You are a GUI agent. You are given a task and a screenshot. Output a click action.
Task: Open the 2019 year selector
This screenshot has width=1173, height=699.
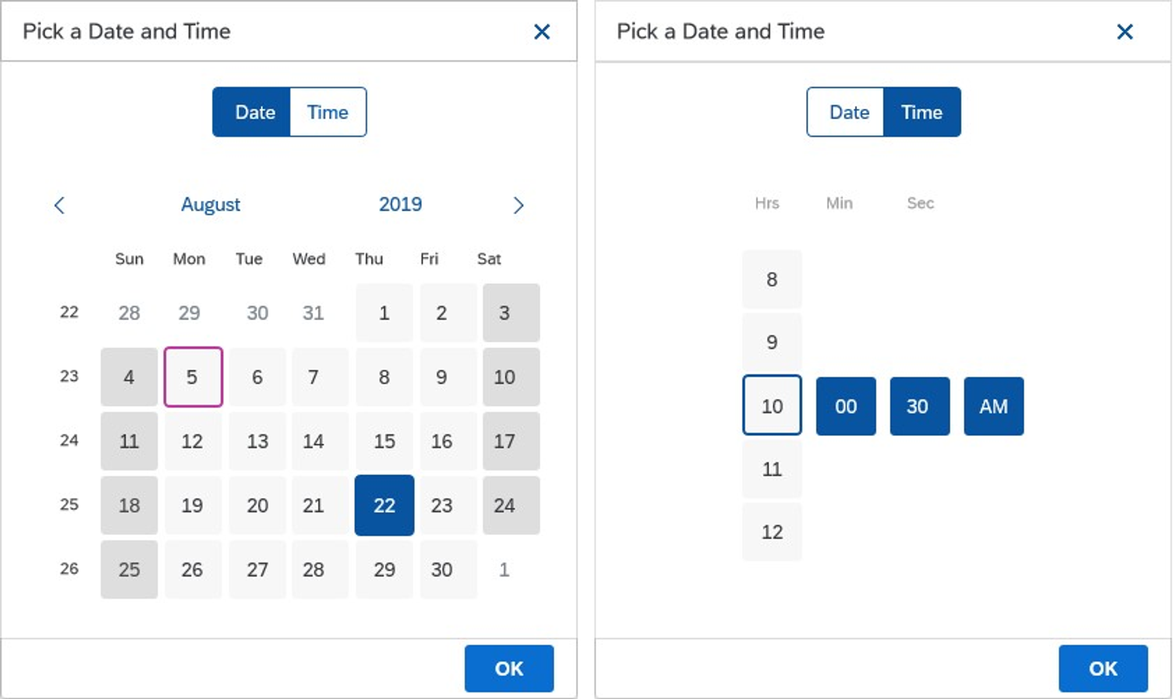[400, 205]
